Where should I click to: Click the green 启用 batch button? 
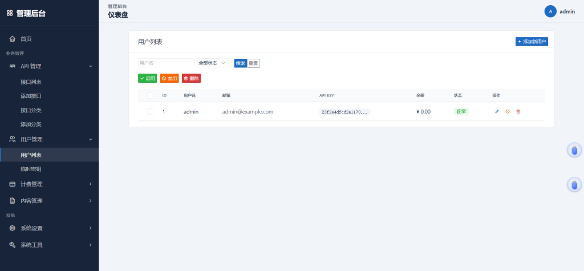[x=148, y=78]
